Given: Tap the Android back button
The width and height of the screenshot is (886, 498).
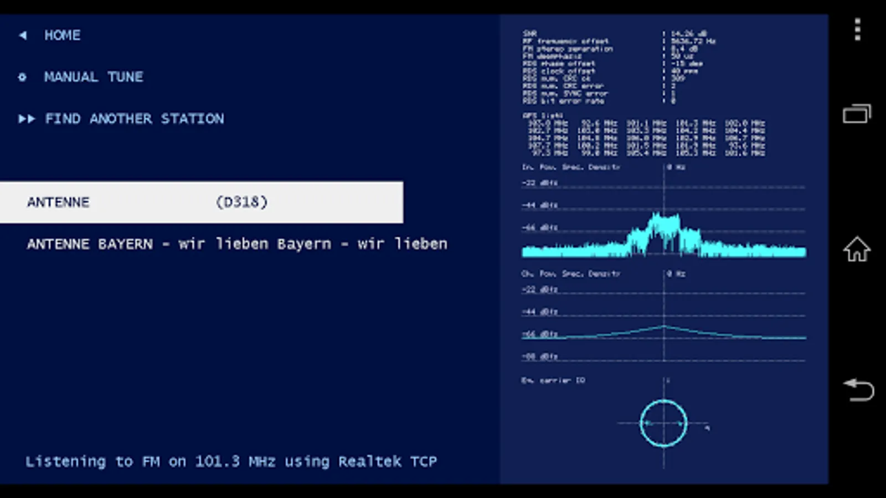Looking at the screenshot, I should pos(858,390).
